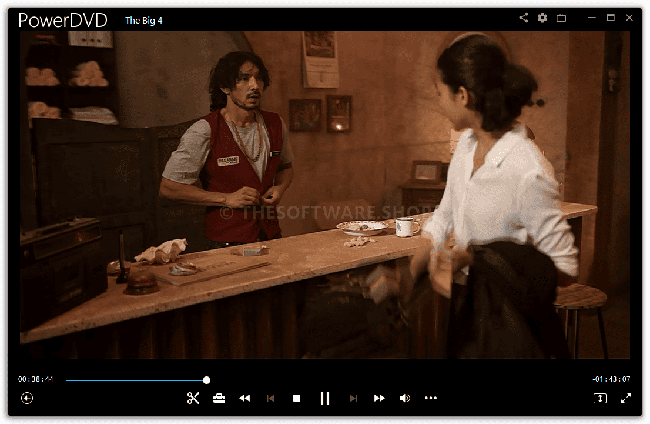Screen dimensions: 650x424
Task: Stop playback
Action: 297,398
